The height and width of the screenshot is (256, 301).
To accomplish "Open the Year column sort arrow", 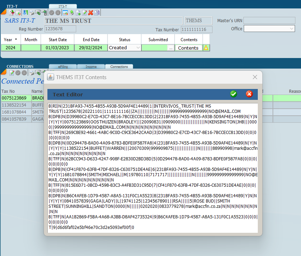I will (16, 40).
